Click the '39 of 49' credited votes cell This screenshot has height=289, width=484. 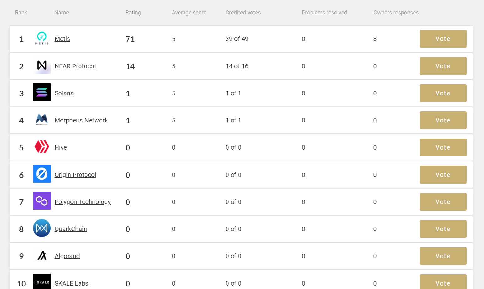237,39
